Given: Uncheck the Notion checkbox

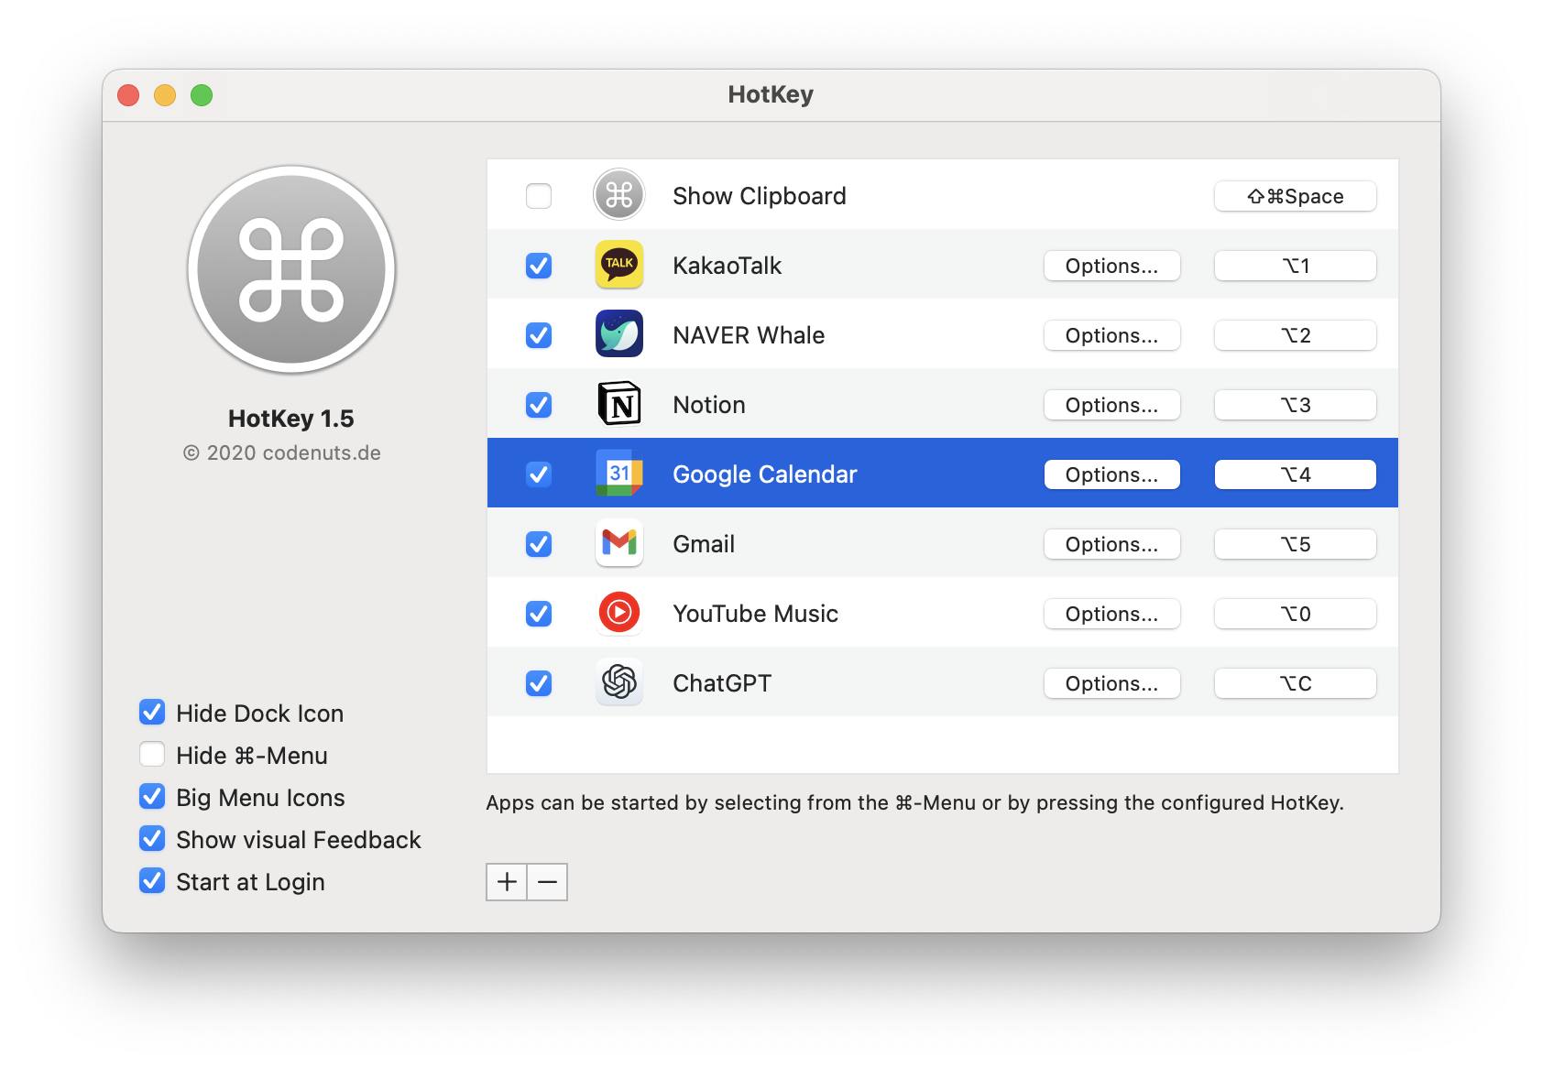Looking at the screenshot, I should coord(539,405).
